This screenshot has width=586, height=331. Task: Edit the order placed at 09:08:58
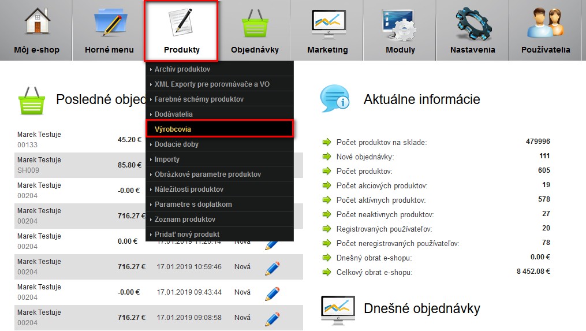click(x=272, y=318)
